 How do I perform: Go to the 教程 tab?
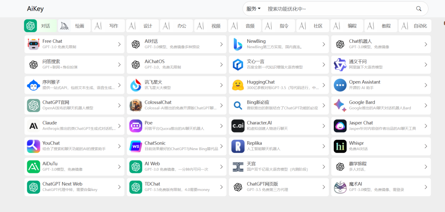click(x=381, y=26)
